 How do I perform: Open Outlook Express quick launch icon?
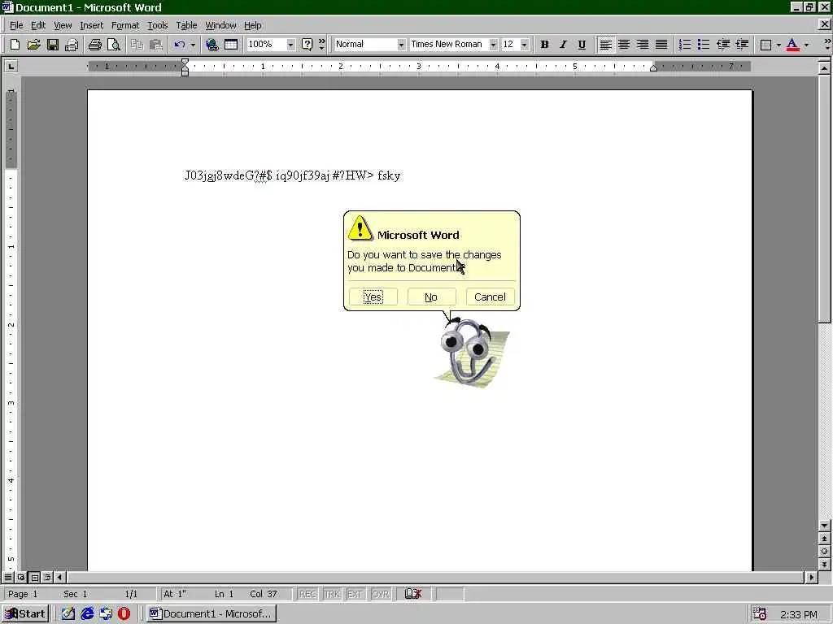tap(106, 614)
